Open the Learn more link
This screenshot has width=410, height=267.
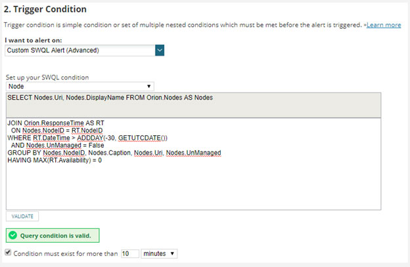(384, 25)
